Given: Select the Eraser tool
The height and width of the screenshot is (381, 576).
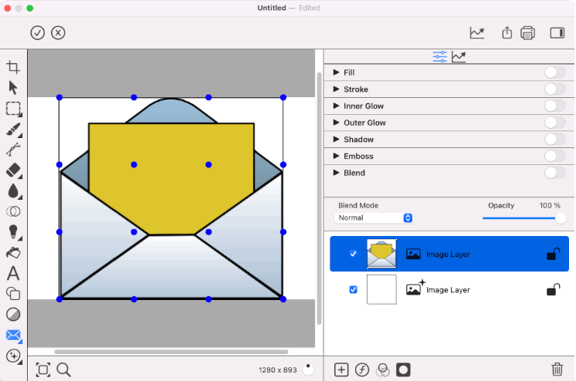Looking at the screenshot, I should (14, 170).
